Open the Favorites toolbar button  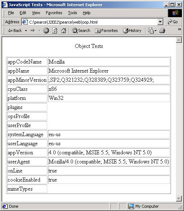(106, 31)
